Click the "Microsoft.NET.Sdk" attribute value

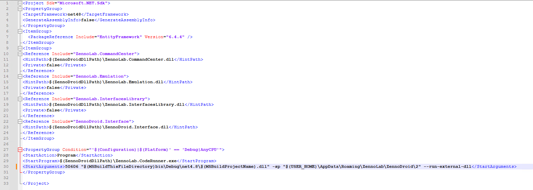(x=83, y=3)
